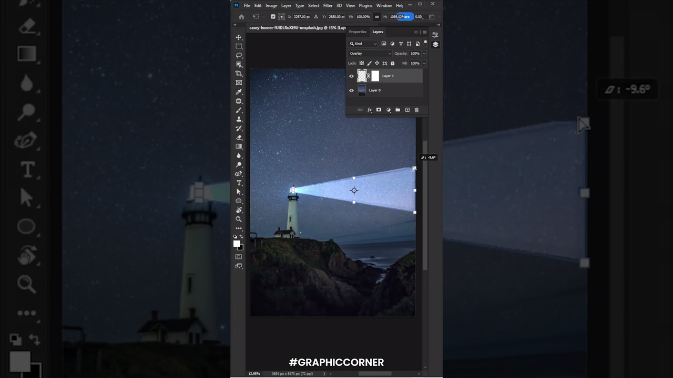Open the Filter menu
The height and width of the screenshot is (378, 673).
click(328, 6)
